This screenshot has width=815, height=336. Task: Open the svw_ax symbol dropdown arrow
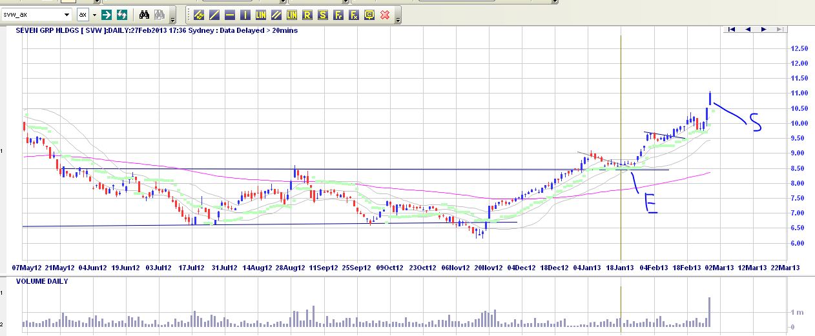pos(67,14)
